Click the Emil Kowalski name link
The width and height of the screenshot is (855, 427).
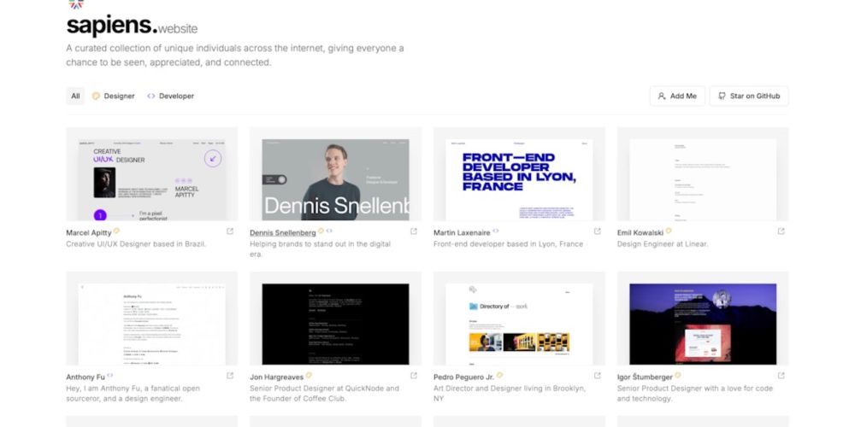point(640,232)
